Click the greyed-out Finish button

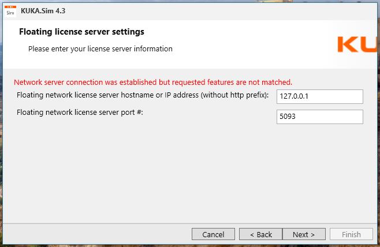[x=351, y=234]
